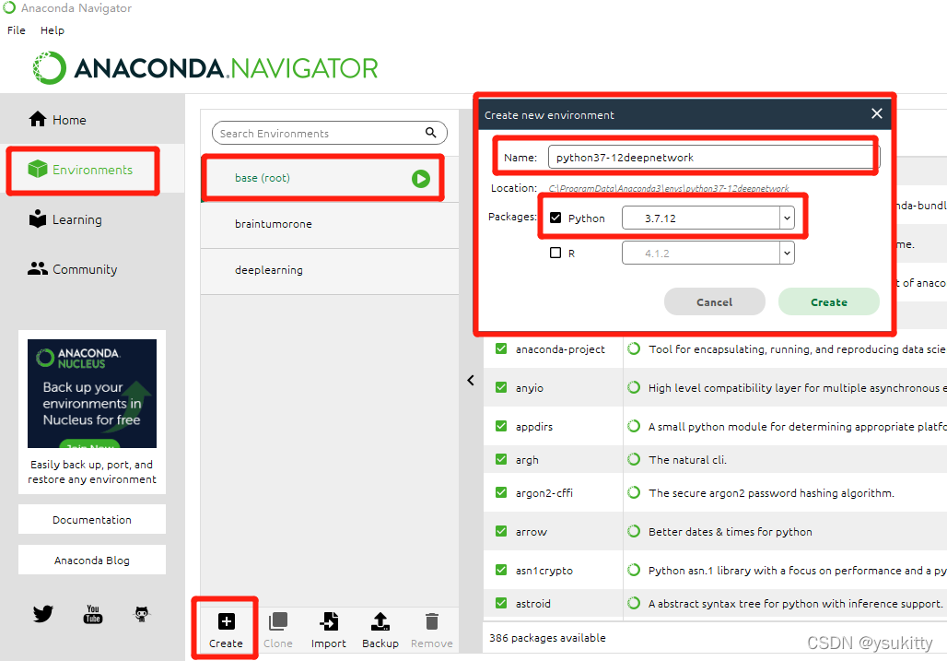Open the Documentation link
This screenshot has width=947, height=661.
[92, 520]
